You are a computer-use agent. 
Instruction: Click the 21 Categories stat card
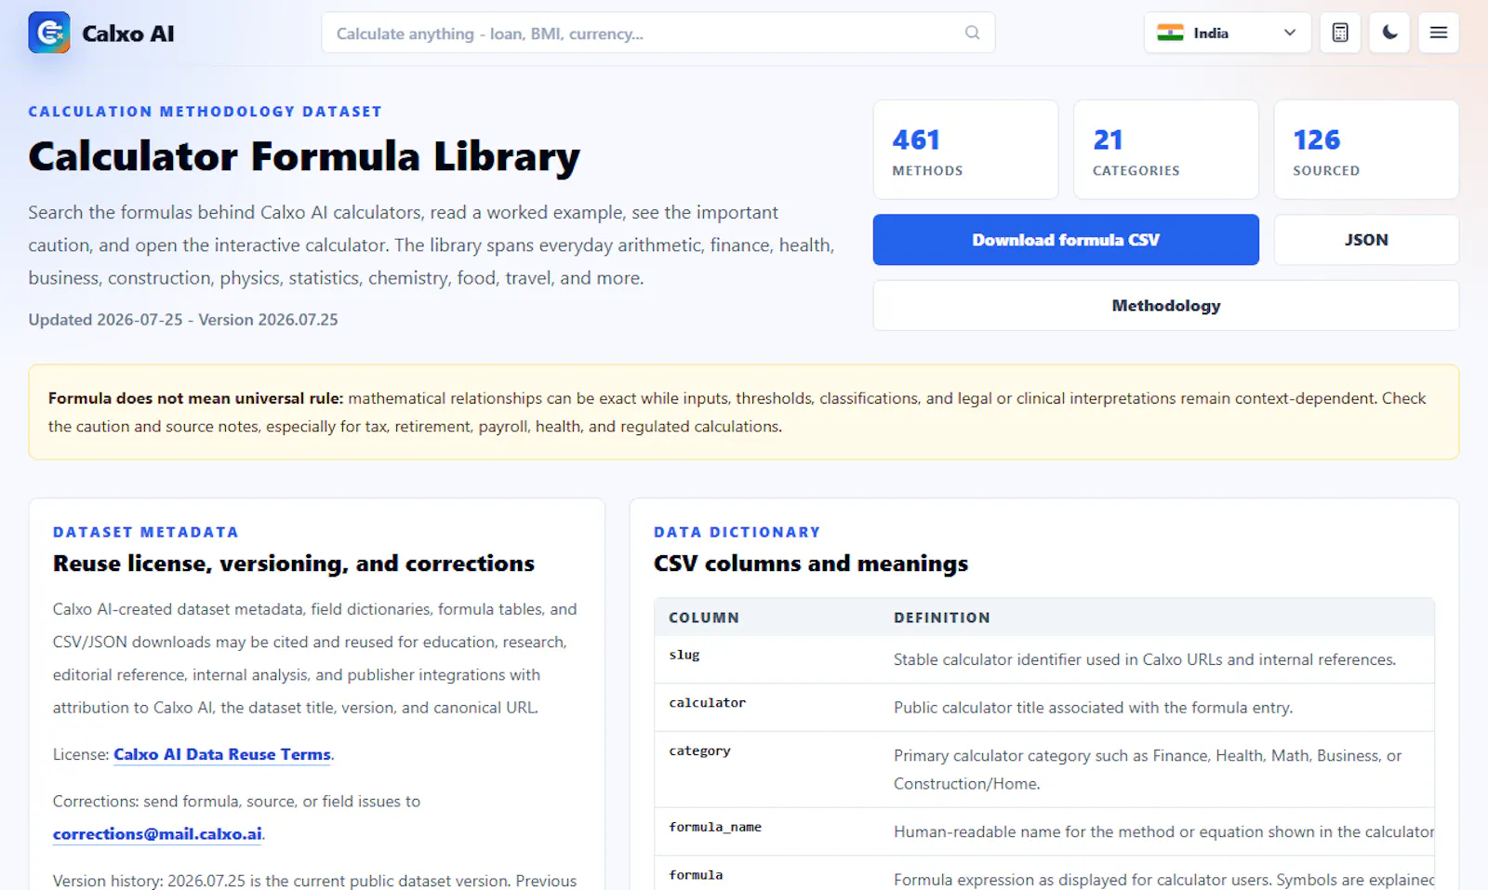(1166, 150)
